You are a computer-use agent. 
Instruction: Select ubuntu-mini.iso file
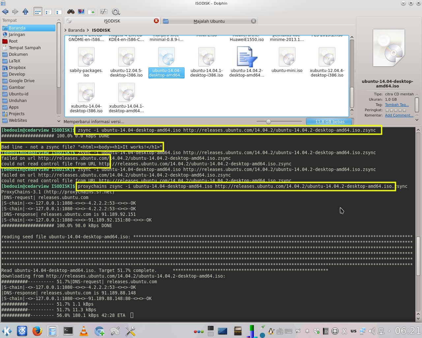[287, 60]
